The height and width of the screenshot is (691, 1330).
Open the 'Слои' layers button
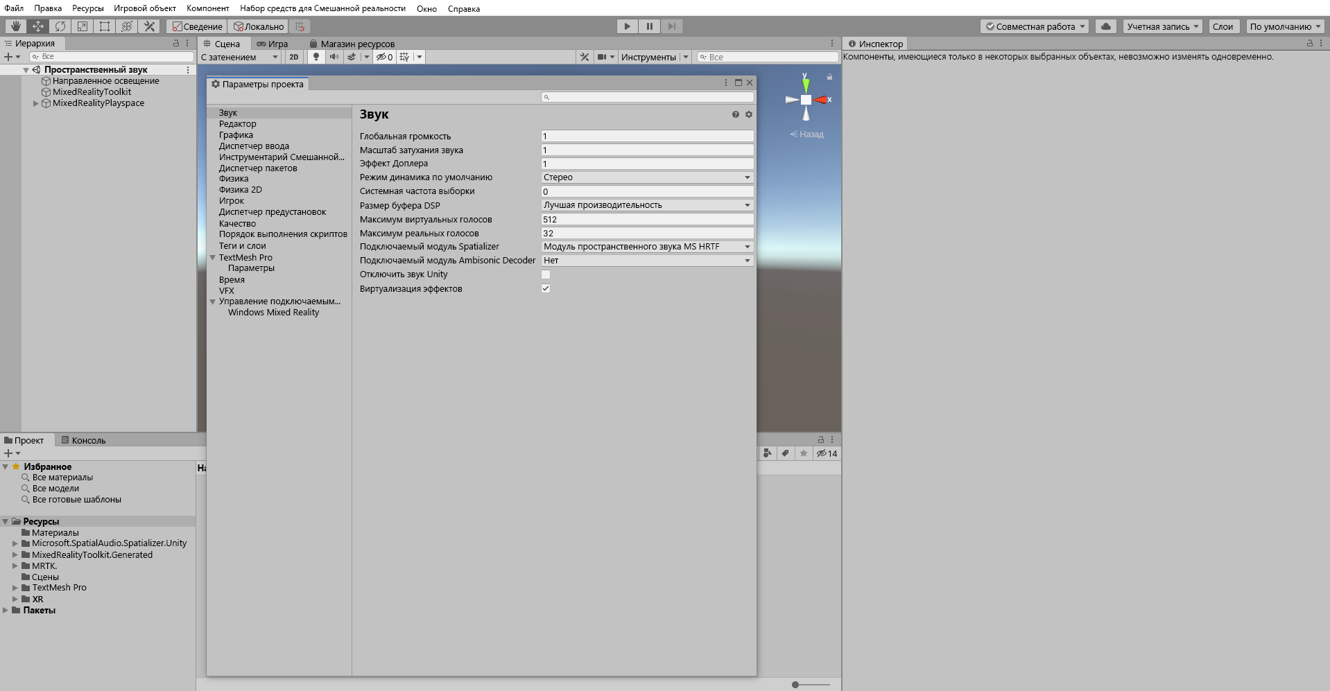1223,26
